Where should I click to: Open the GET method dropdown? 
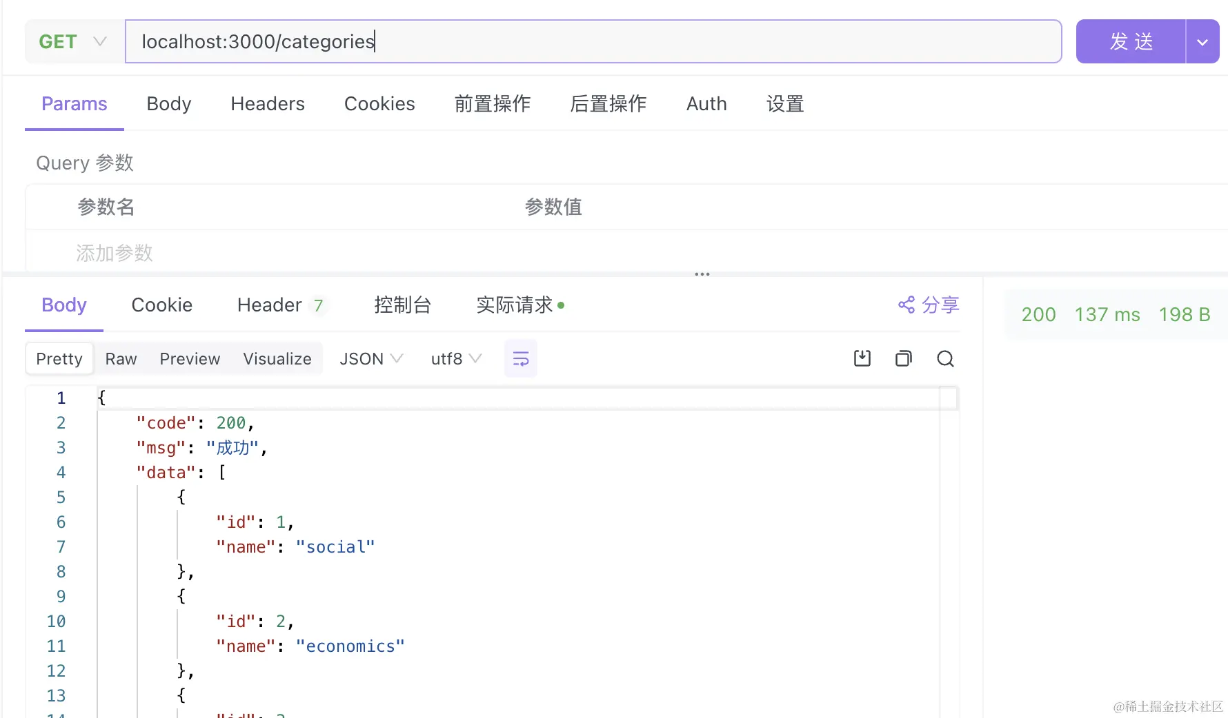coord(73,42)
